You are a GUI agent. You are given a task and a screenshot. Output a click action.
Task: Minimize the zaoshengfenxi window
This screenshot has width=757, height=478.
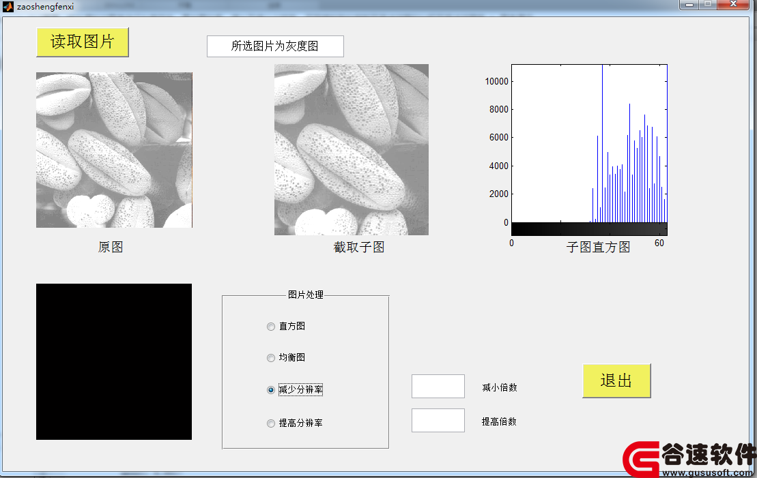[689, 5]
